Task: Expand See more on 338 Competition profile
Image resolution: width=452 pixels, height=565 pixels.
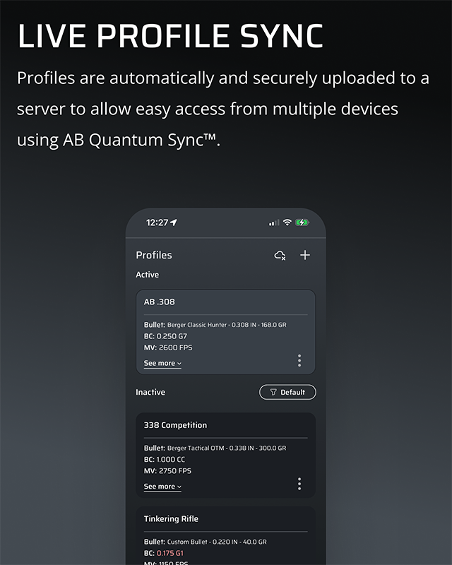Action: click(x=161, y=486)
